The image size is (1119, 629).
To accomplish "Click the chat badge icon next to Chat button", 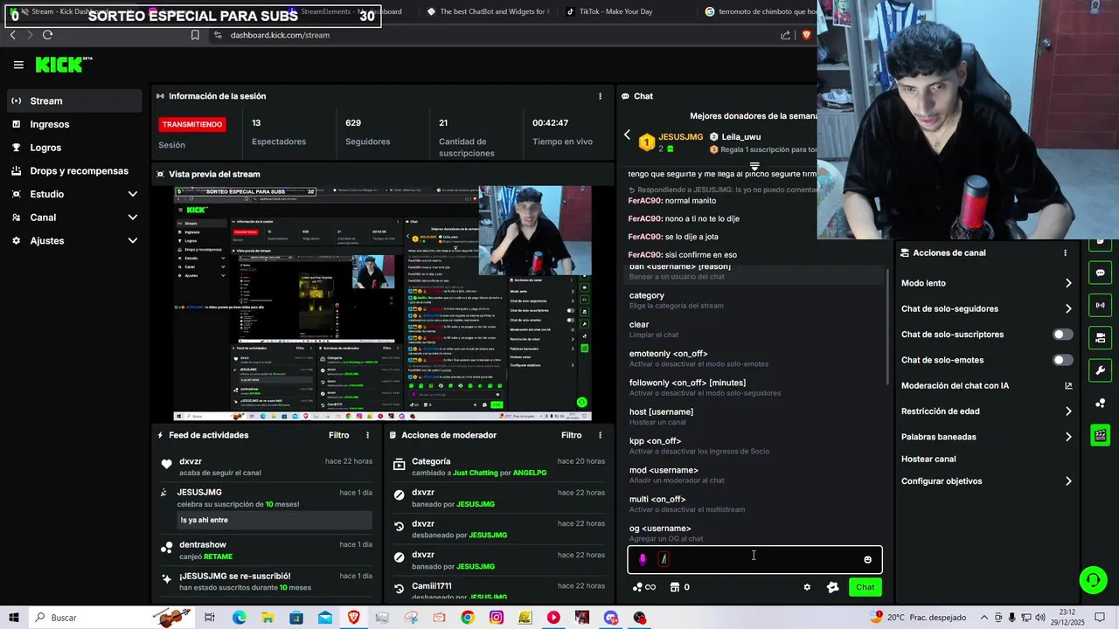I will (x=832, y=587).
